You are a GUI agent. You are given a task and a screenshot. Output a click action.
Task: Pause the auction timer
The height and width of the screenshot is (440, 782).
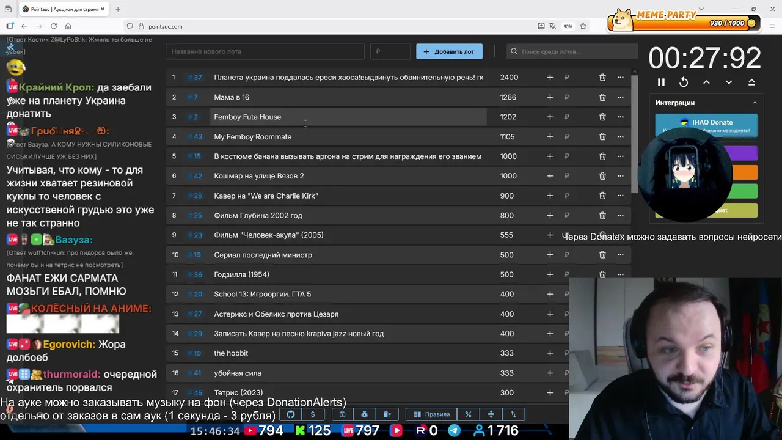[x=661, y=82]
